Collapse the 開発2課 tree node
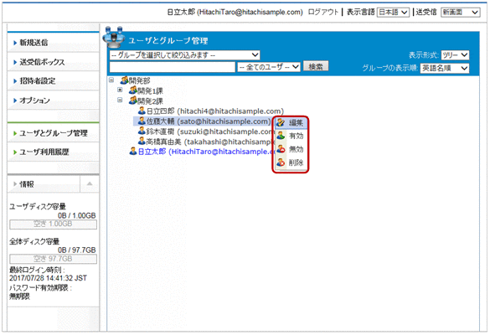Screen dimensions: 490x335 tap(120, 100)
